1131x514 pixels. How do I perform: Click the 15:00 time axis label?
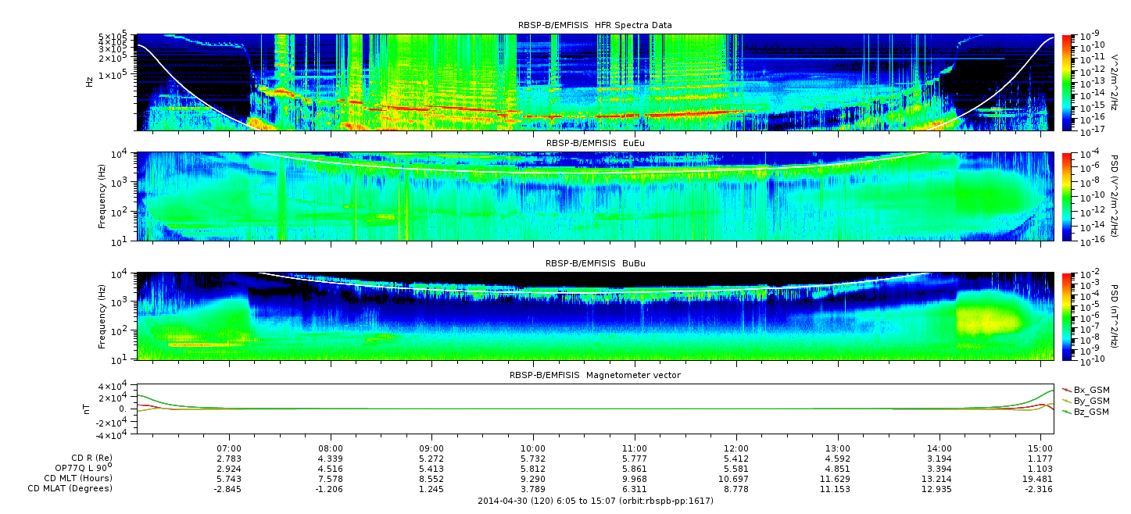[1040, 449]
